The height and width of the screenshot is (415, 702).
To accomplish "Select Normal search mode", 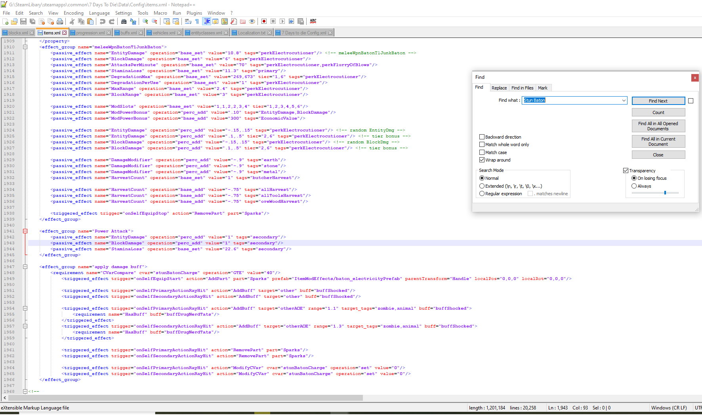I will point(482,178).
